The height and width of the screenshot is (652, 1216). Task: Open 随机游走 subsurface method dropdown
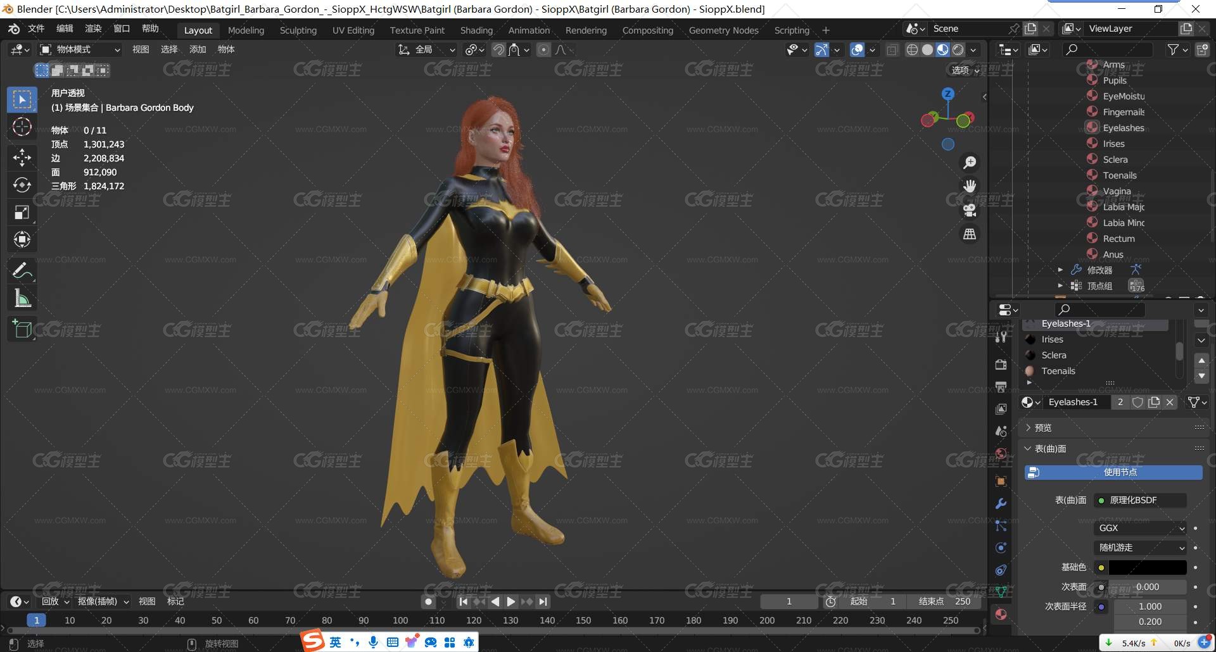[x=1140, y=548]
